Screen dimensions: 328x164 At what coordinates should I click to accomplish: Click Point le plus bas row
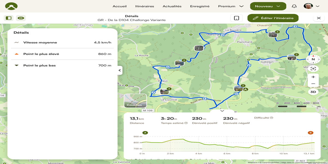(x=62, y=65)
